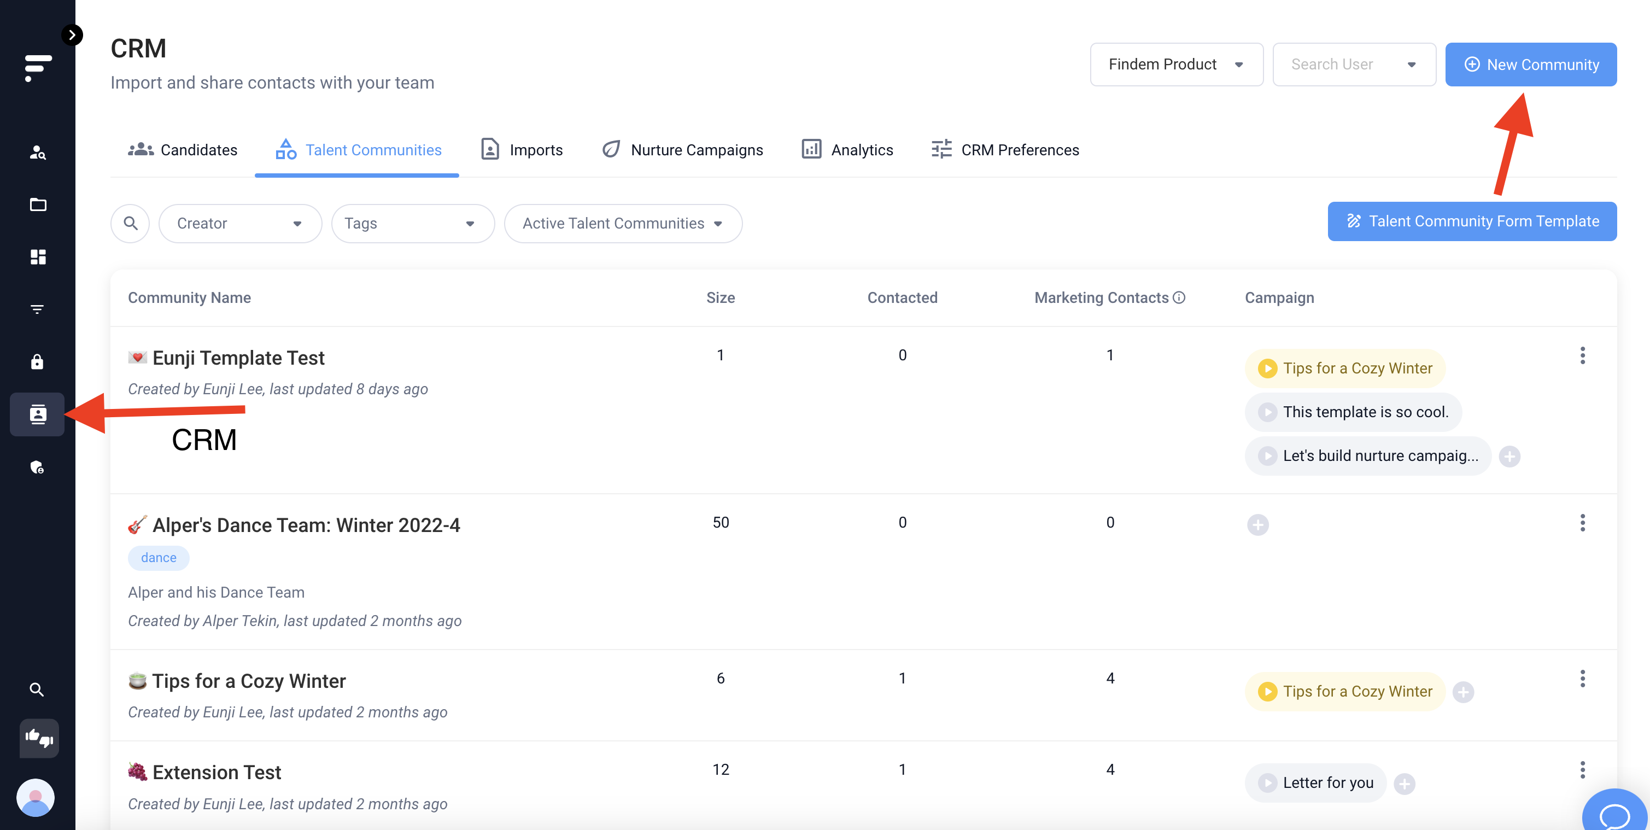1650x830 pixels.
Task: Expand the sidebar with the chevron arrow
Action: [72, 34]
